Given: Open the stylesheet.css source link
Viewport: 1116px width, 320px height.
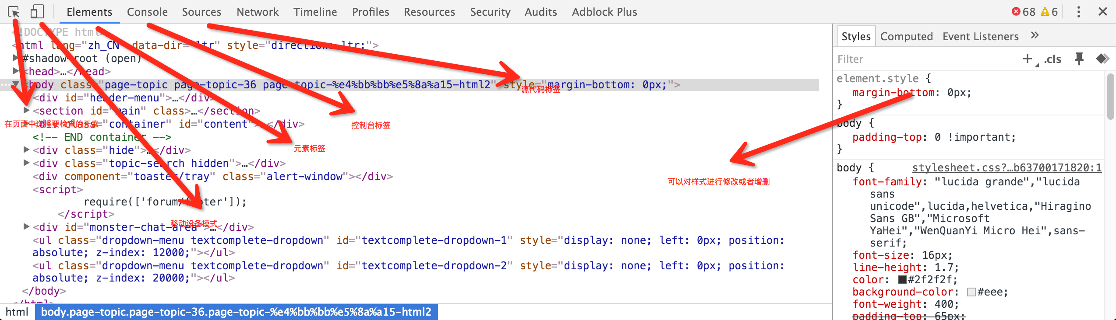Looking at the screenshot, I should (x=1007, y=168).
